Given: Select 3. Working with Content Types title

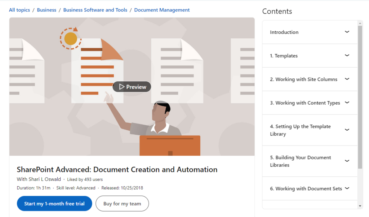Looking at the screenshot, I should click(x=305, y=103).
